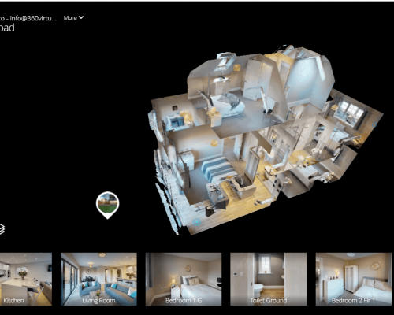Screen dimensions: 394x315
Task: Click the white bed in attic bedroom
Action: tap(229, 104)
